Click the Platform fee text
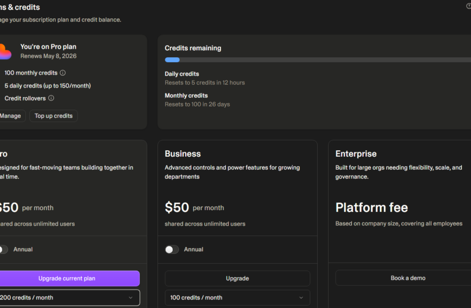 click(371, 207)
